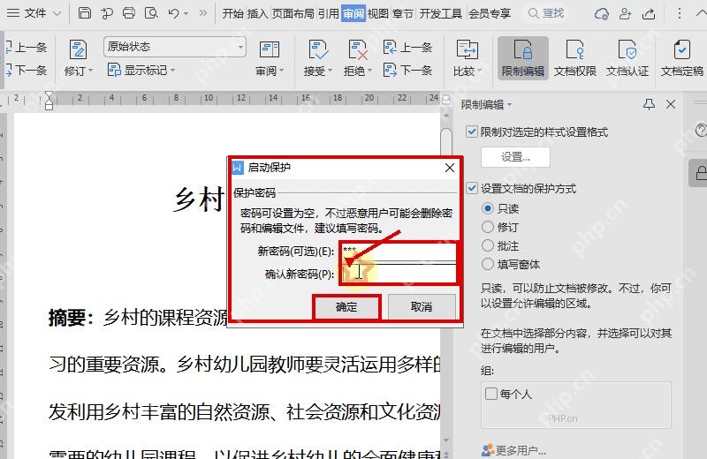
Task: Click the Save icon in quick toolbar
Action: [84, 13]
